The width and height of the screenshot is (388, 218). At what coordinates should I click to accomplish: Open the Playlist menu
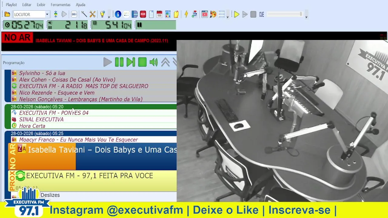click(11, 5)
